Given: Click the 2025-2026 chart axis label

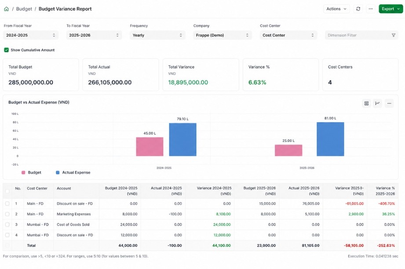Looking at the screenshot, I should coord(307,168).
